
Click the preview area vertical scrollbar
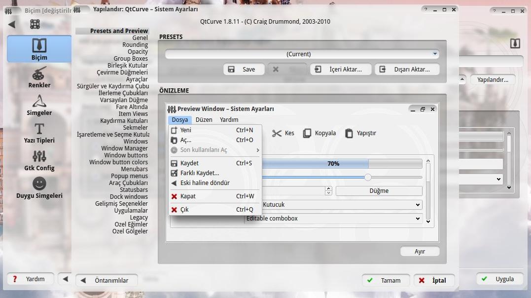(428, 191)
